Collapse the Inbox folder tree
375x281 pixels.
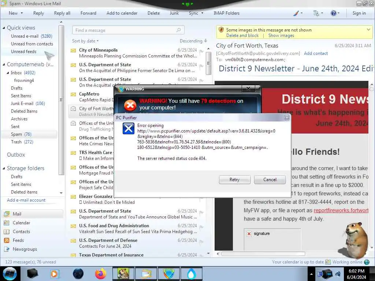click(x=8, y=73)
